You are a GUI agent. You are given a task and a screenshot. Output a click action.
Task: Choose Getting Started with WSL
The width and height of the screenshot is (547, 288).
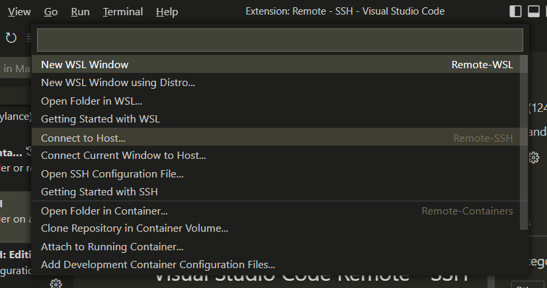[280, 119]
